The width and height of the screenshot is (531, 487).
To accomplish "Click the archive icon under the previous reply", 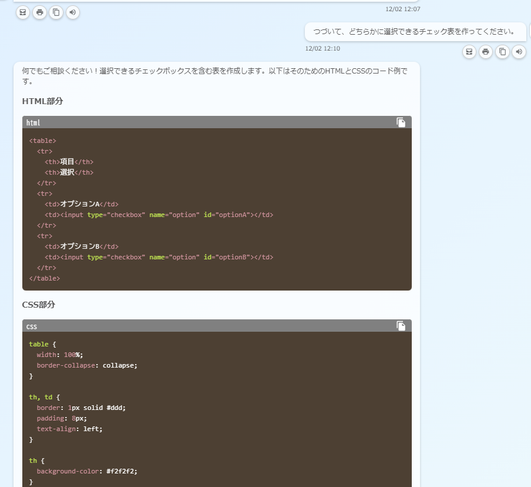I will pos(23,12).
